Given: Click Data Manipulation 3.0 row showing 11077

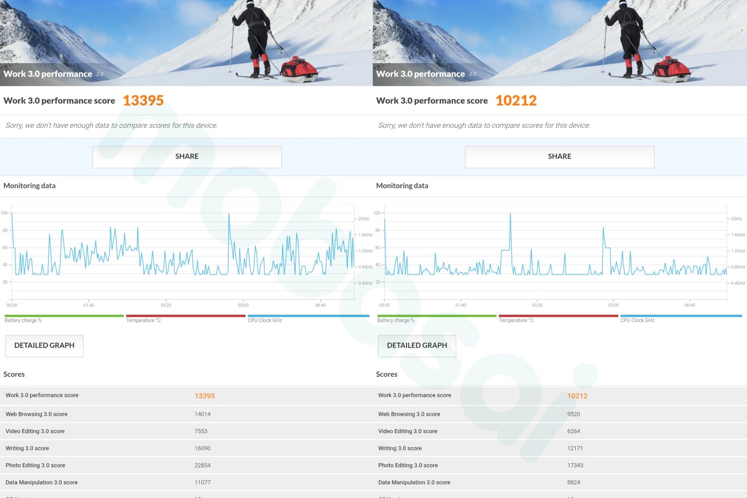Looking at the screenshot, I should (x=185, y=482).
